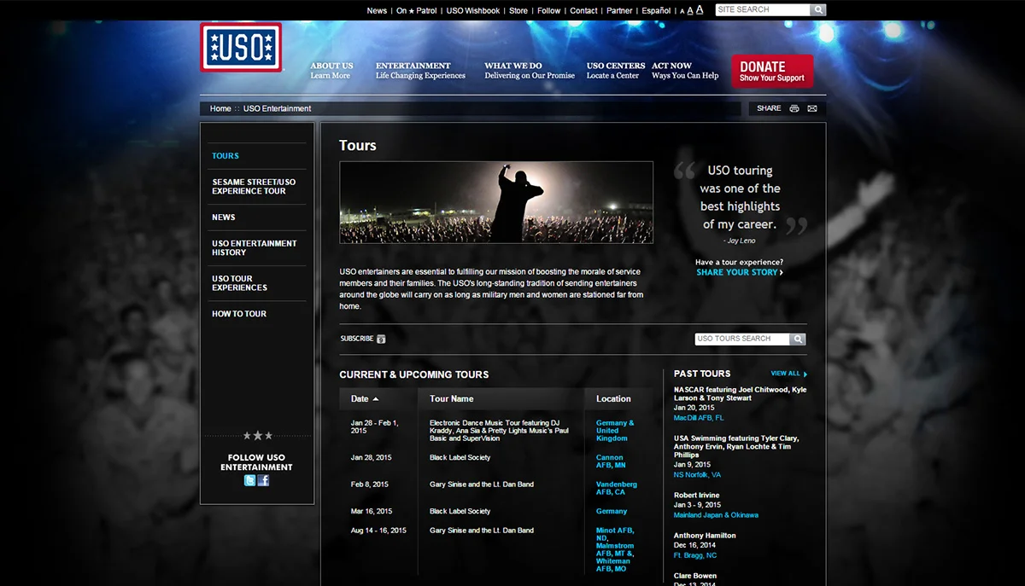Switch site to Español
This screenshot has height=586, width=1025.
(656, 10)
